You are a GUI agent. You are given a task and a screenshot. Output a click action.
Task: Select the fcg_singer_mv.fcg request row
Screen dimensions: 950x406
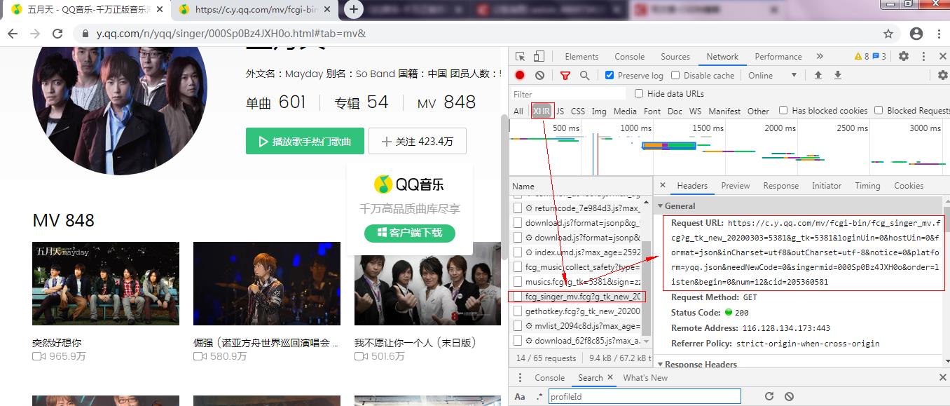click(x=578, y=297)
